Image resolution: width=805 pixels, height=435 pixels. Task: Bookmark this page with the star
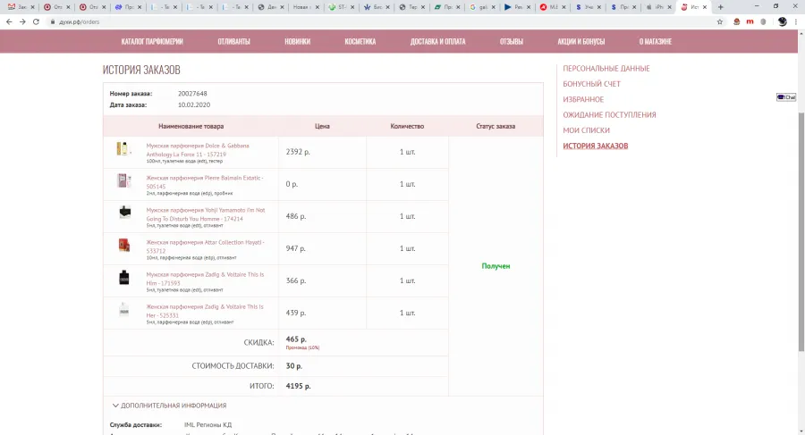pos(720,21)
